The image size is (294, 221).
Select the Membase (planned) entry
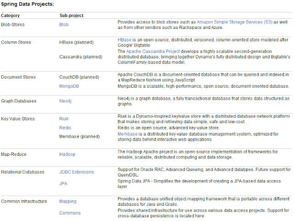tap(79, 136)
